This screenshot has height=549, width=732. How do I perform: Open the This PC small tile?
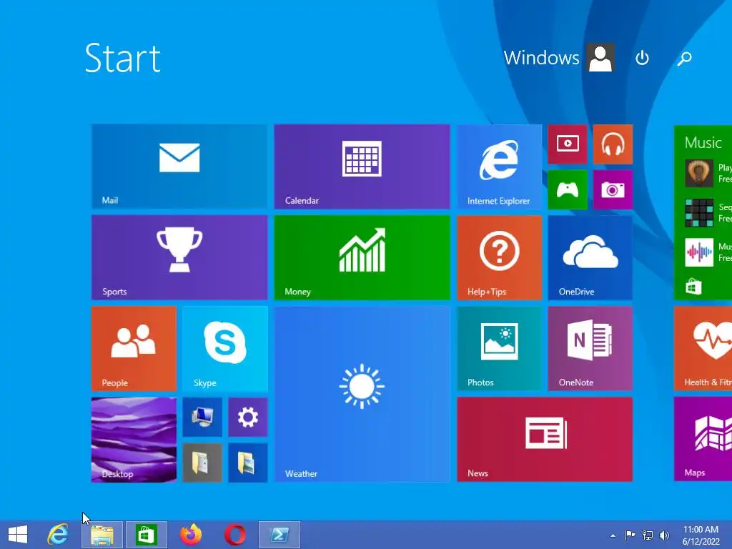pos(202,417)
